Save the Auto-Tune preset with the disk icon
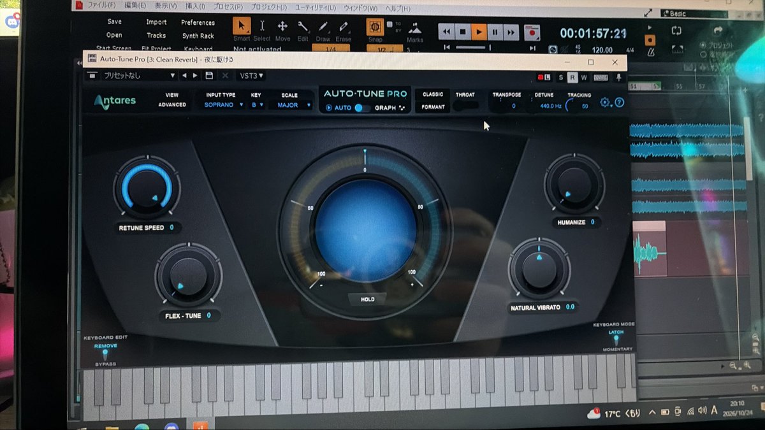The height and width of the screenshot is (430, 765). tap(209, 75)
